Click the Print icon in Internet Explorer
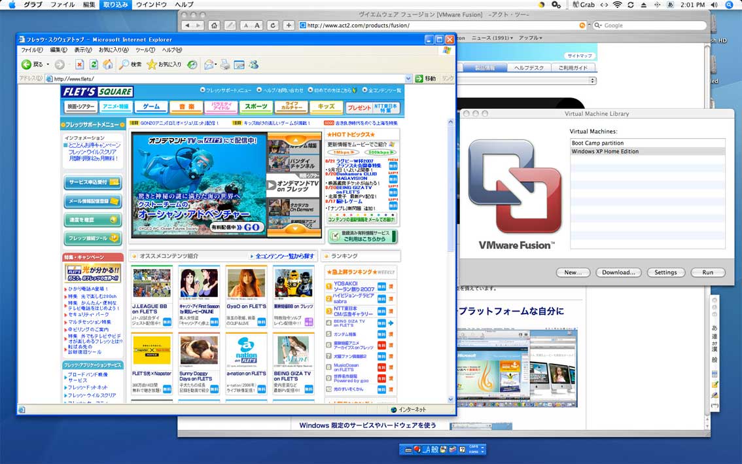The image size is (742, 464). pyautogui.click(x=225, y=64)
